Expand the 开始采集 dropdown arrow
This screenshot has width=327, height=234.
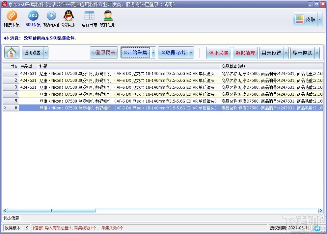tap(153, 53)
